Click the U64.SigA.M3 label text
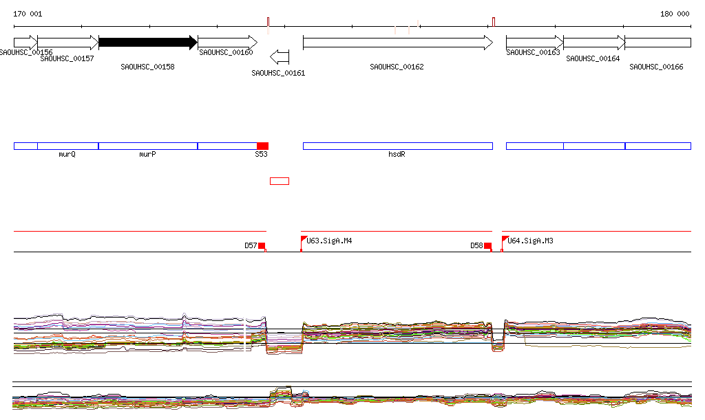The width and height of the screenshot is (705, 420). click(x=530, y=241)
